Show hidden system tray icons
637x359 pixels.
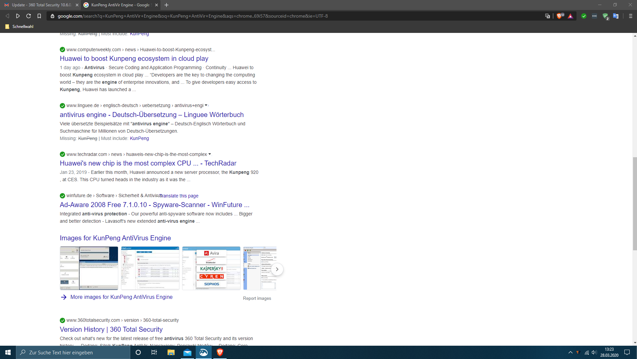[x=571, y=352]
